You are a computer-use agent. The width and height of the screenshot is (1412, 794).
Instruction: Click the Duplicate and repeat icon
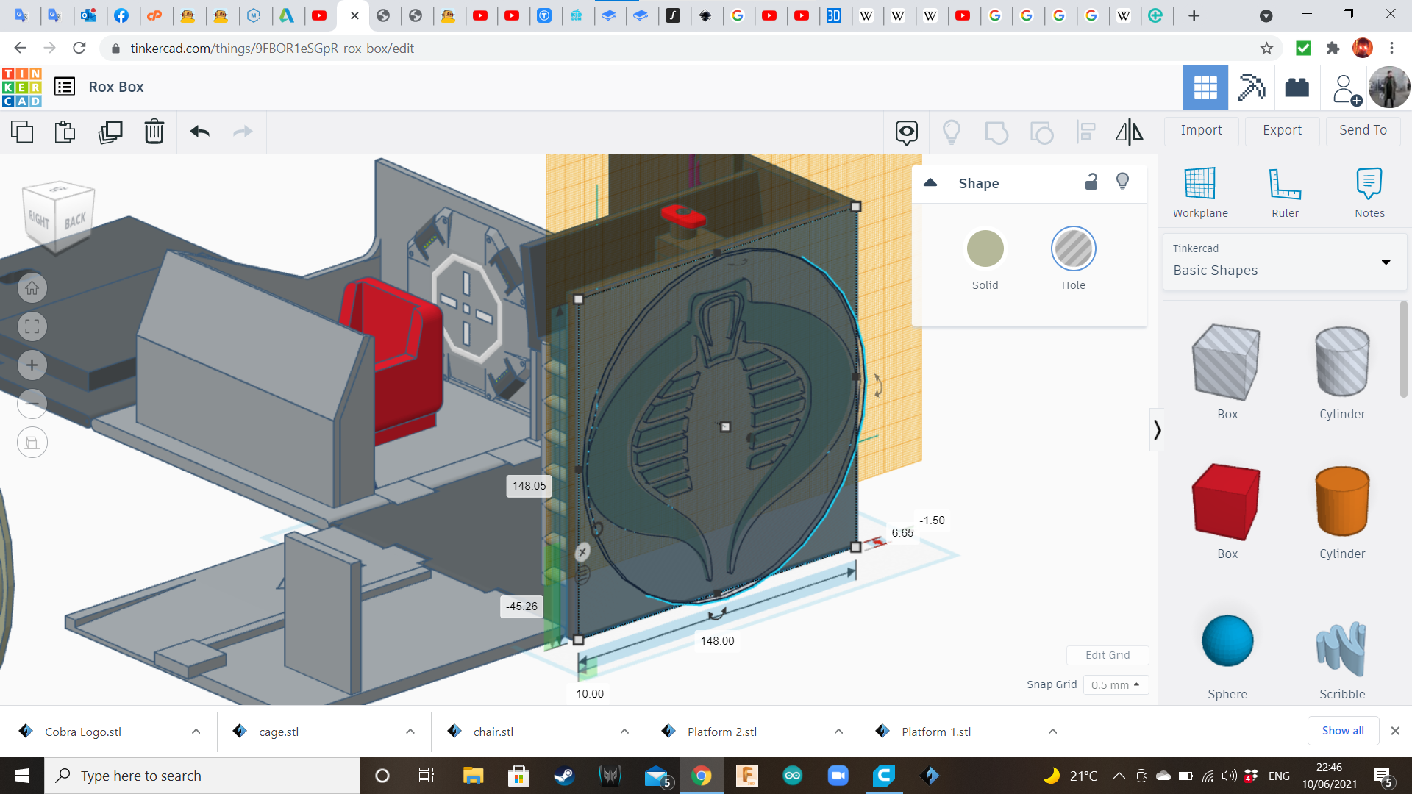[x=110, y=132]
